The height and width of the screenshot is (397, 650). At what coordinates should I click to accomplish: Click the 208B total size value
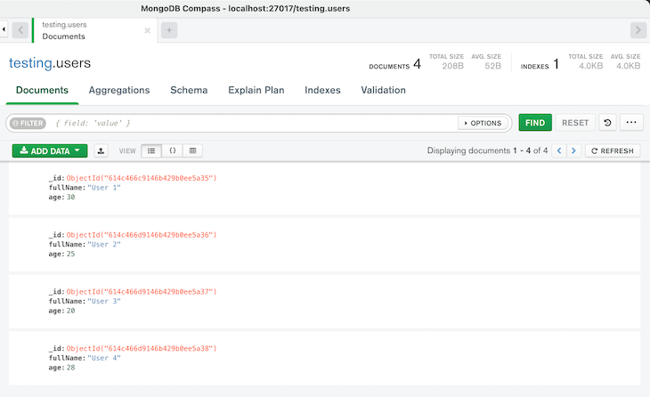[452, 66]
